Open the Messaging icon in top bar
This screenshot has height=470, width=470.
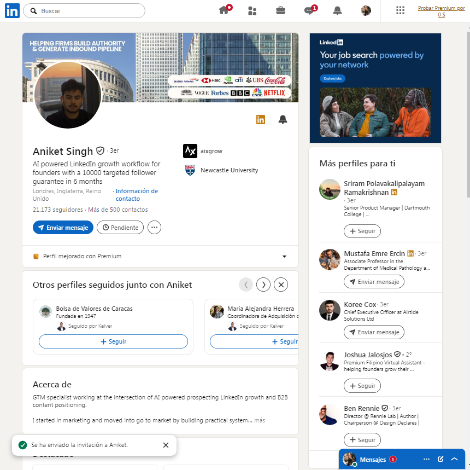[309, 11]
